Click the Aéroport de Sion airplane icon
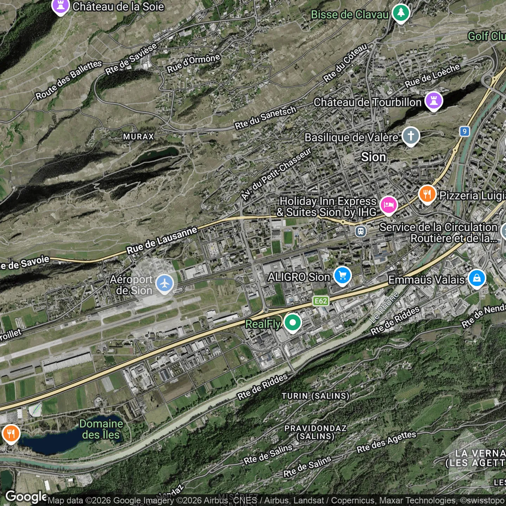The width and height of the screenshot is (506, 506). [164, 283]
